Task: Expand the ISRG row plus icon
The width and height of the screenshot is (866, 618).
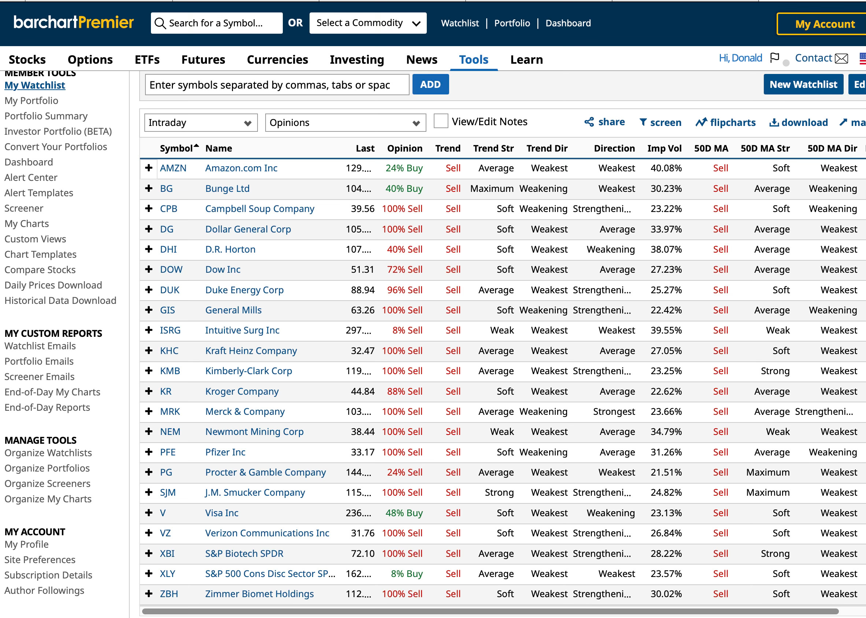Action: click(149, 330)
